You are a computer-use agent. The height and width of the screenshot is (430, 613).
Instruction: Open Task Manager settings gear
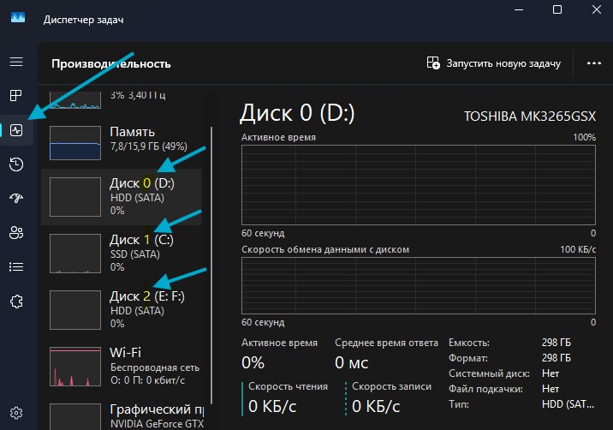click(16, 413)
